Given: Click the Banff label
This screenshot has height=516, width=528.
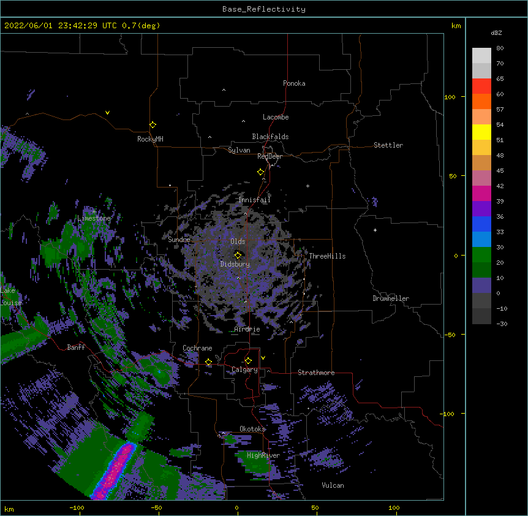Looking at the screenshot, I should coord(76,347).
